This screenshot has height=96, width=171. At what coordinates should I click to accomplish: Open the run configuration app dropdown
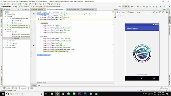click(x=126, y=7)
